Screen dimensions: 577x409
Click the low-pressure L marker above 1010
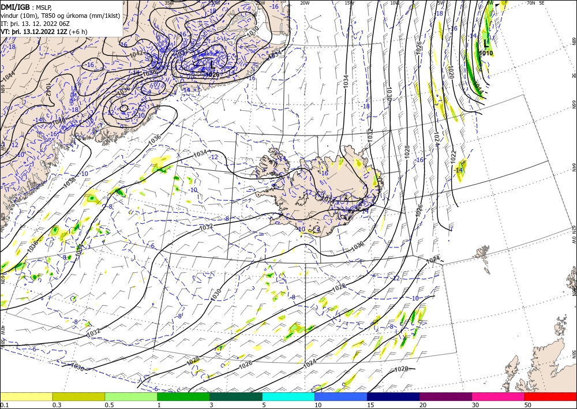point(486,44)
